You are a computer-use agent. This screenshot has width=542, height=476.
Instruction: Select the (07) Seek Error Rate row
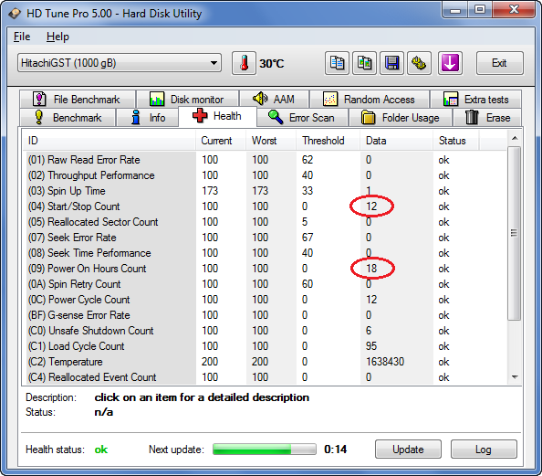tap(265, 238)
